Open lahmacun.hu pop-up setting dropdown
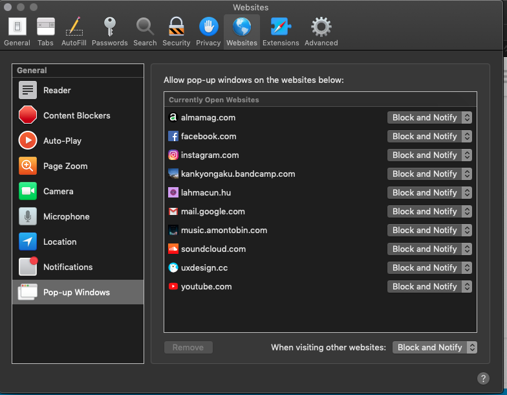 pos(429,193)
